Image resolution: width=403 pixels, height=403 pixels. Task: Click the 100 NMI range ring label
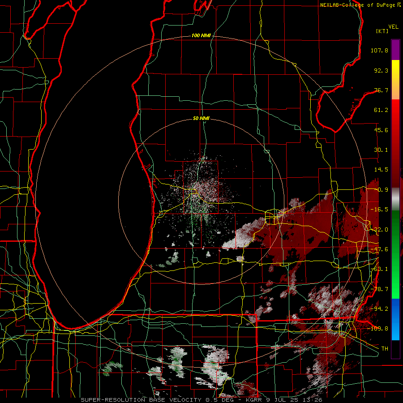(201, 35)
